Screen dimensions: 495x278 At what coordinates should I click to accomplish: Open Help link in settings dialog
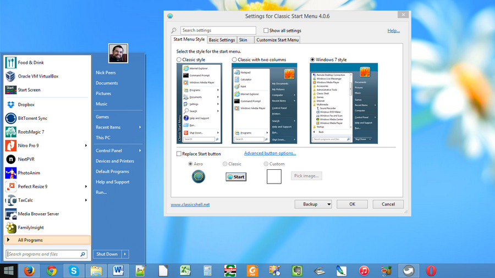(x=393, y=31)
